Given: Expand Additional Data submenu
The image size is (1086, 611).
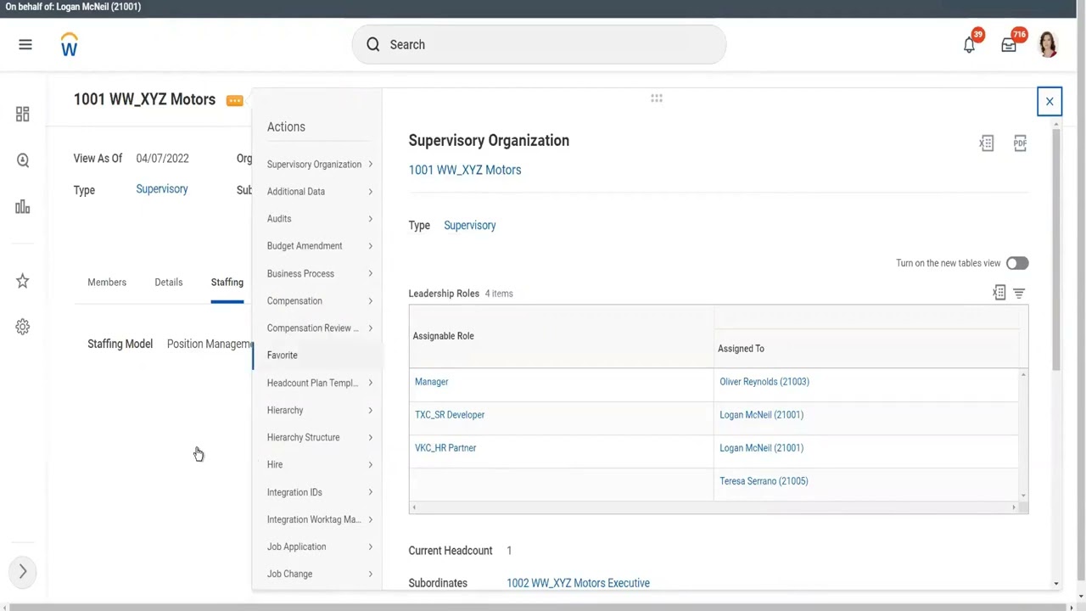Looking at the screenshot, I should pyautogui.click(x=319, y=192).
